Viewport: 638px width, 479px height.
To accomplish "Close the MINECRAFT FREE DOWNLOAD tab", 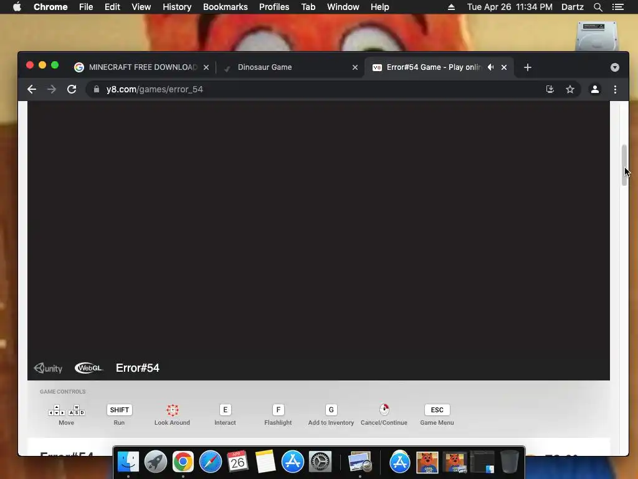I will point(206,67).
